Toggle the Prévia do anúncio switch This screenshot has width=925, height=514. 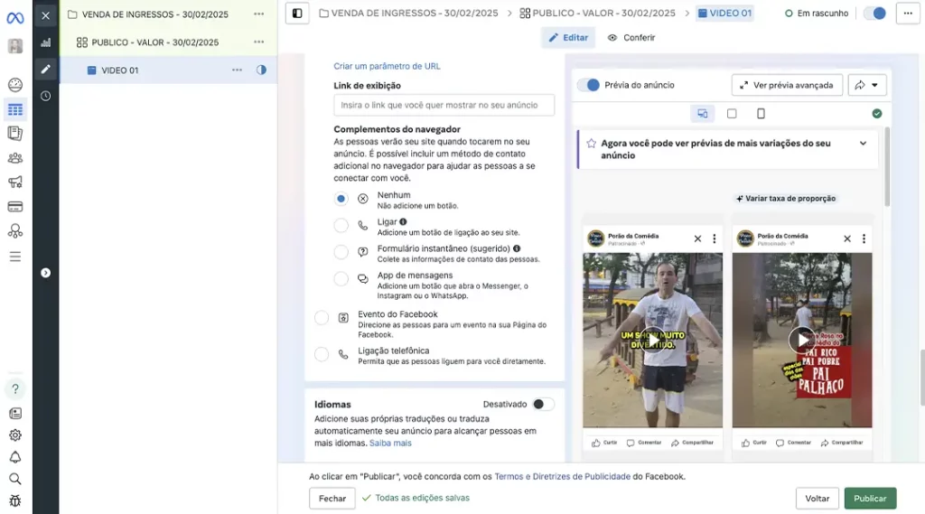589,85
